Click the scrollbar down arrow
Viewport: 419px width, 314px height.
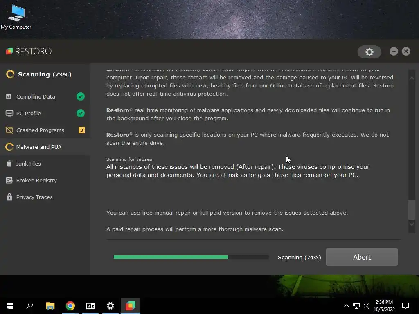[x=412, y=224]
